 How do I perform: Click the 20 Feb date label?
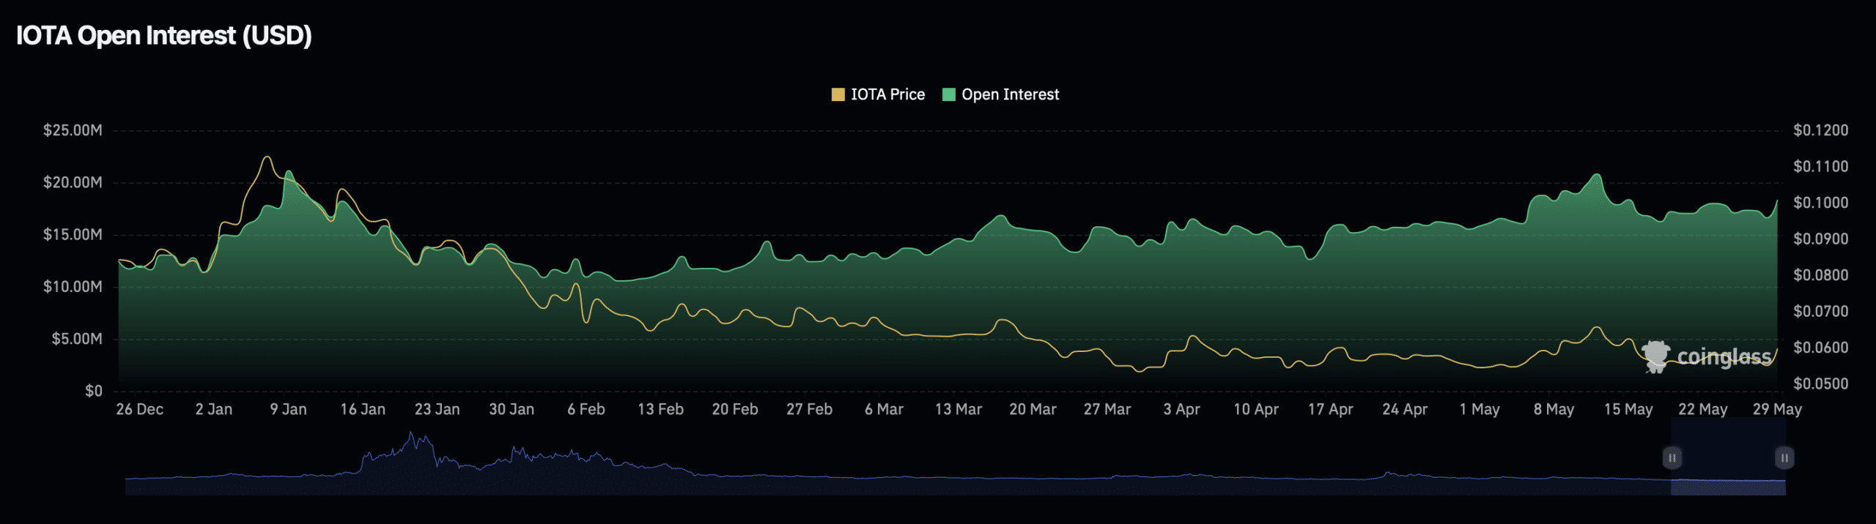tap(735, 409)
